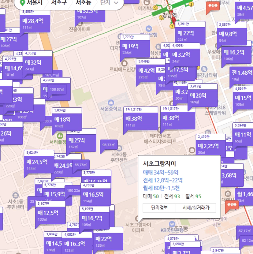Image resolution: width=253 pixels, height=254 pixels.
Task: Select the 매18억 102㎡ price marker
Action: [67, 120]
